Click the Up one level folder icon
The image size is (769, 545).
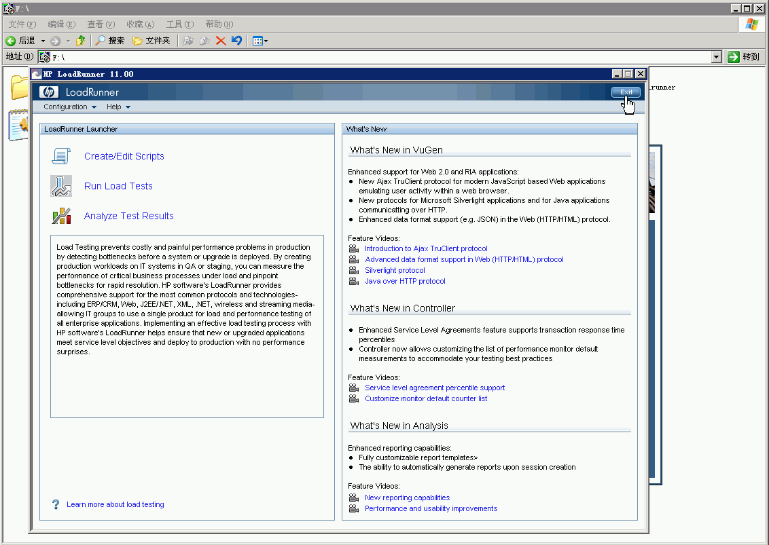coord(81,41)
